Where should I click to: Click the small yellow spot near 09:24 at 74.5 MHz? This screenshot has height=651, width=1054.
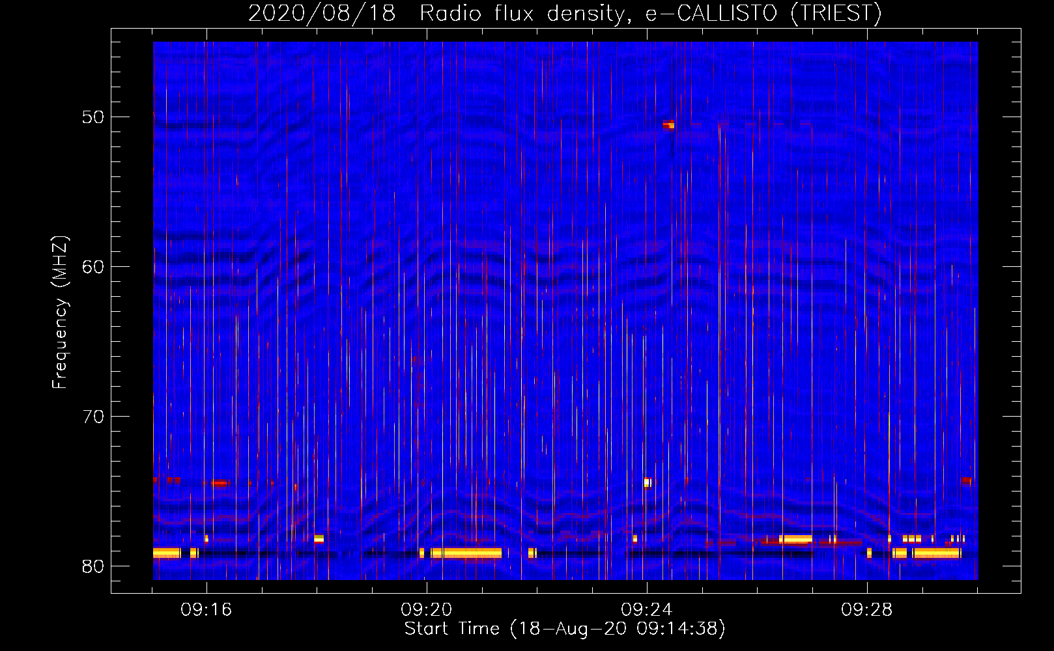648,482
